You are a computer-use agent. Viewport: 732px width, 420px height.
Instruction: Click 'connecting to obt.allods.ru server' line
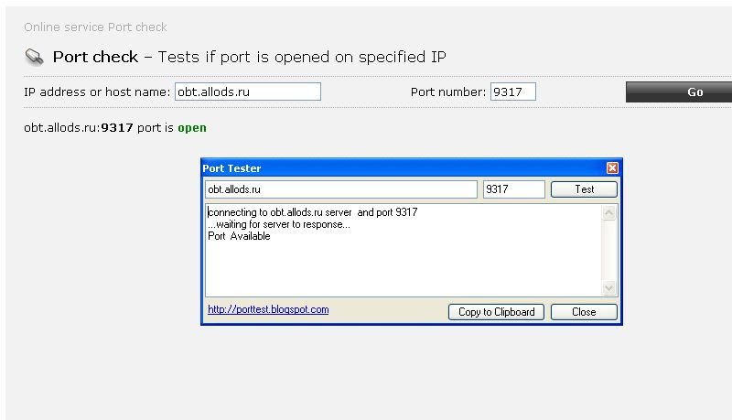(x=312, y=212)
